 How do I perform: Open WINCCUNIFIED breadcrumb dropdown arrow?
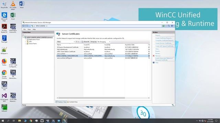(x=47, y=26)
